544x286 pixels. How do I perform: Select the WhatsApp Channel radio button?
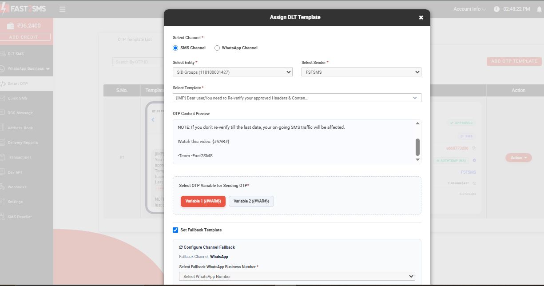(x=217, y=48)
